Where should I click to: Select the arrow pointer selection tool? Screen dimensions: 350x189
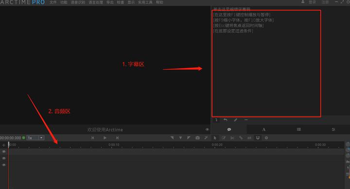pyautogui.click(x=215, y=138)
